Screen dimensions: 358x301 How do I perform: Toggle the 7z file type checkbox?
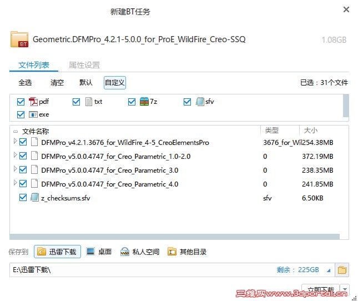coord(132,102)
